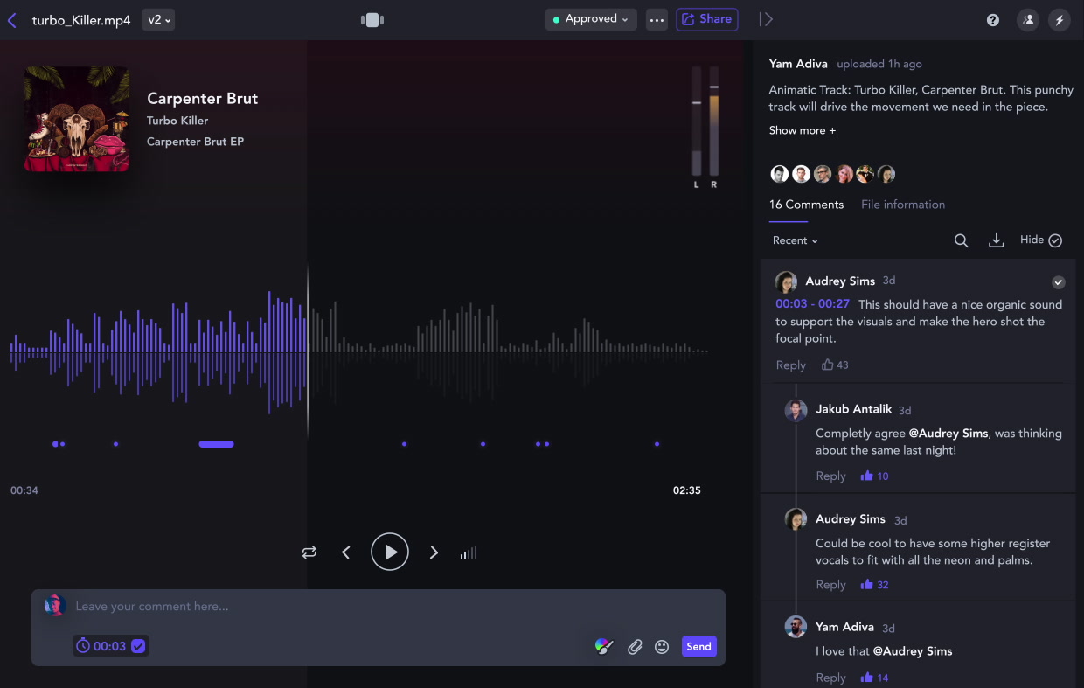Download comments with download icon
1084x688 pixels.
(996, 240)
